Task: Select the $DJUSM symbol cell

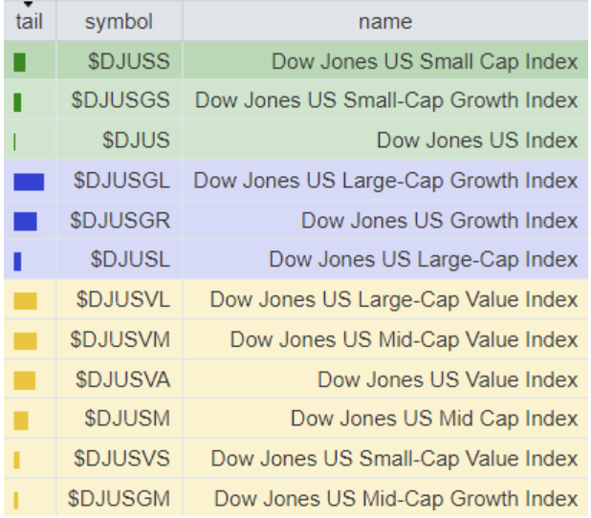Action: [127, 420]
